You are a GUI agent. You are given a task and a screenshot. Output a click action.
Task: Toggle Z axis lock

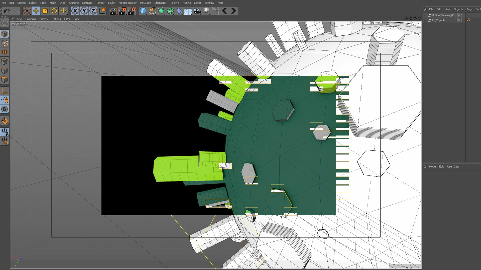point(93,11)
